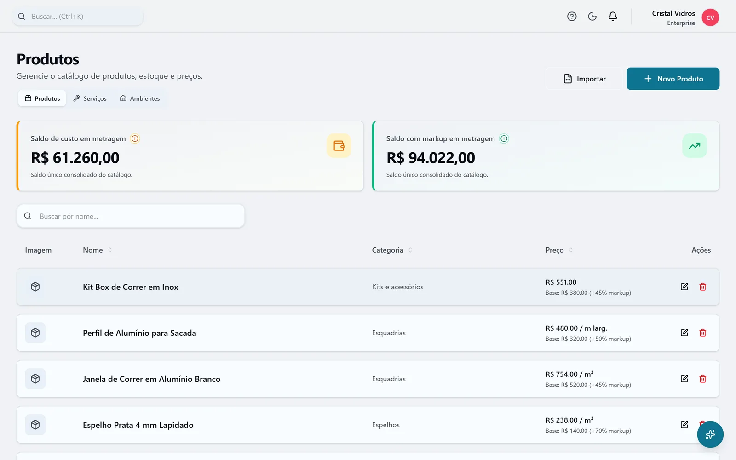Click the Espelho Prata 4 mm Lapidado name

pyautogui.click(x=138, y=425)
